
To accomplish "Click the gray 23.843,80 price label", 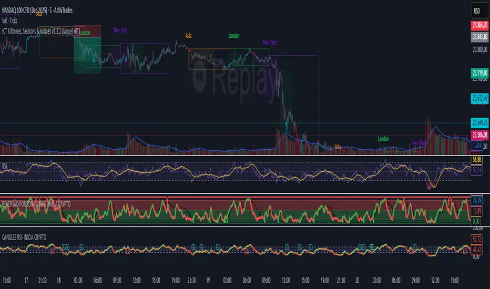I will (x=479, y=37).
